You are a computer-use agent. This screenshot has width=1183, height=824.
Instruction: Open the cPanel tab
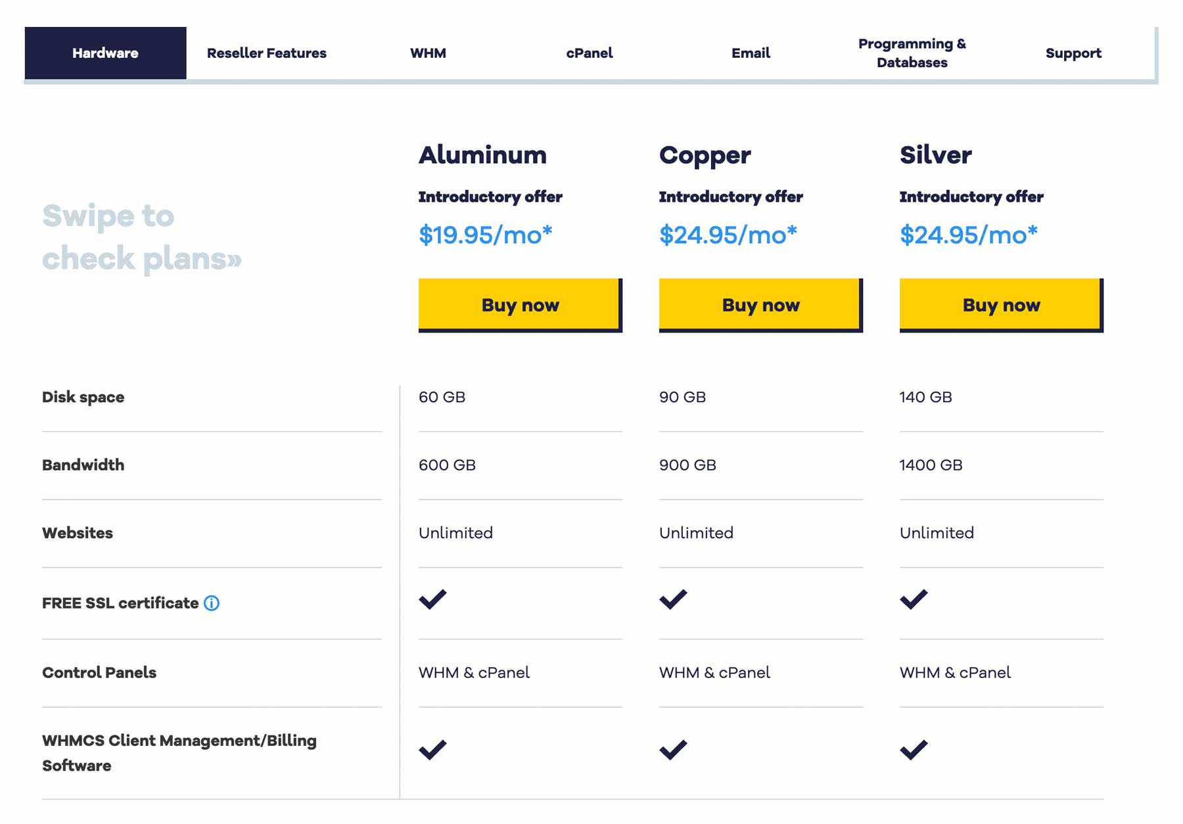pos(590,53)
